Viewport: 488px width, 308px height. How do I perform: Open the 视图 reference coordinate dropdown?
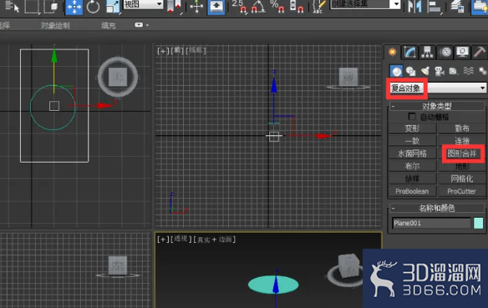point(143,4)
